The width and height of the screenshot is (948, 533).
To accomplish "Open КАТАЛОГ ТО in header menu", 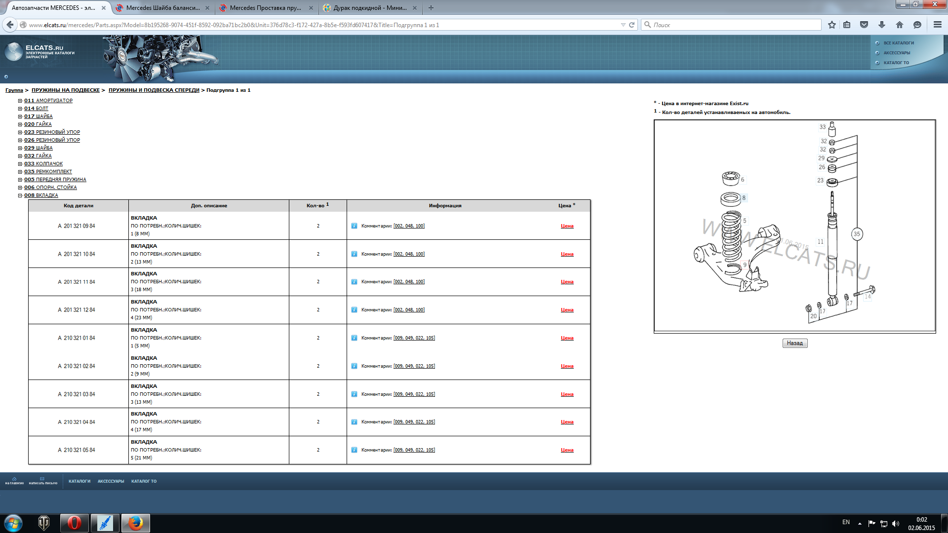I will click(896, 63).
